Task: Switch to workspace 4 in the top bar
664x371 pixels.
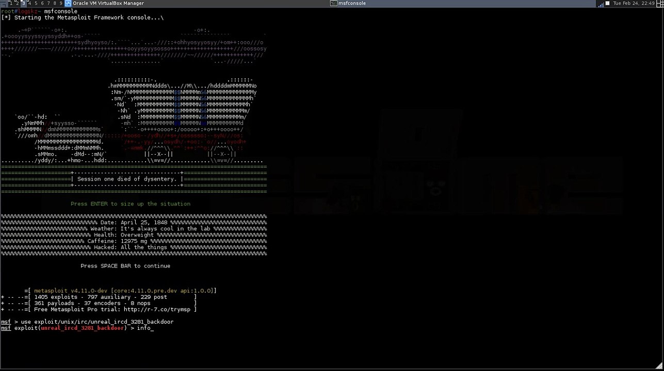Action: click(29, 3)
